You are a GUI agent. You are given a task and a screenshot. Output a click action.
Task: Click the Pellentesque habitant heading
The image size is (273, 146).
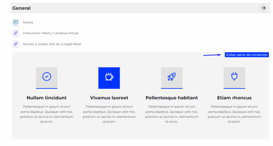click(x=172, y=98)
